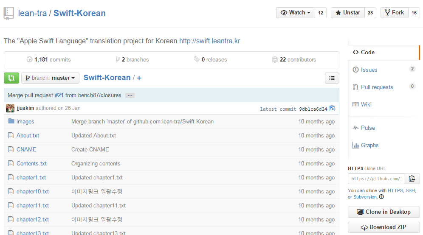Visit the http://swift.leantra.kr link
The height and width of the screenshot is (235, 423).
click(x=210, y=41)
